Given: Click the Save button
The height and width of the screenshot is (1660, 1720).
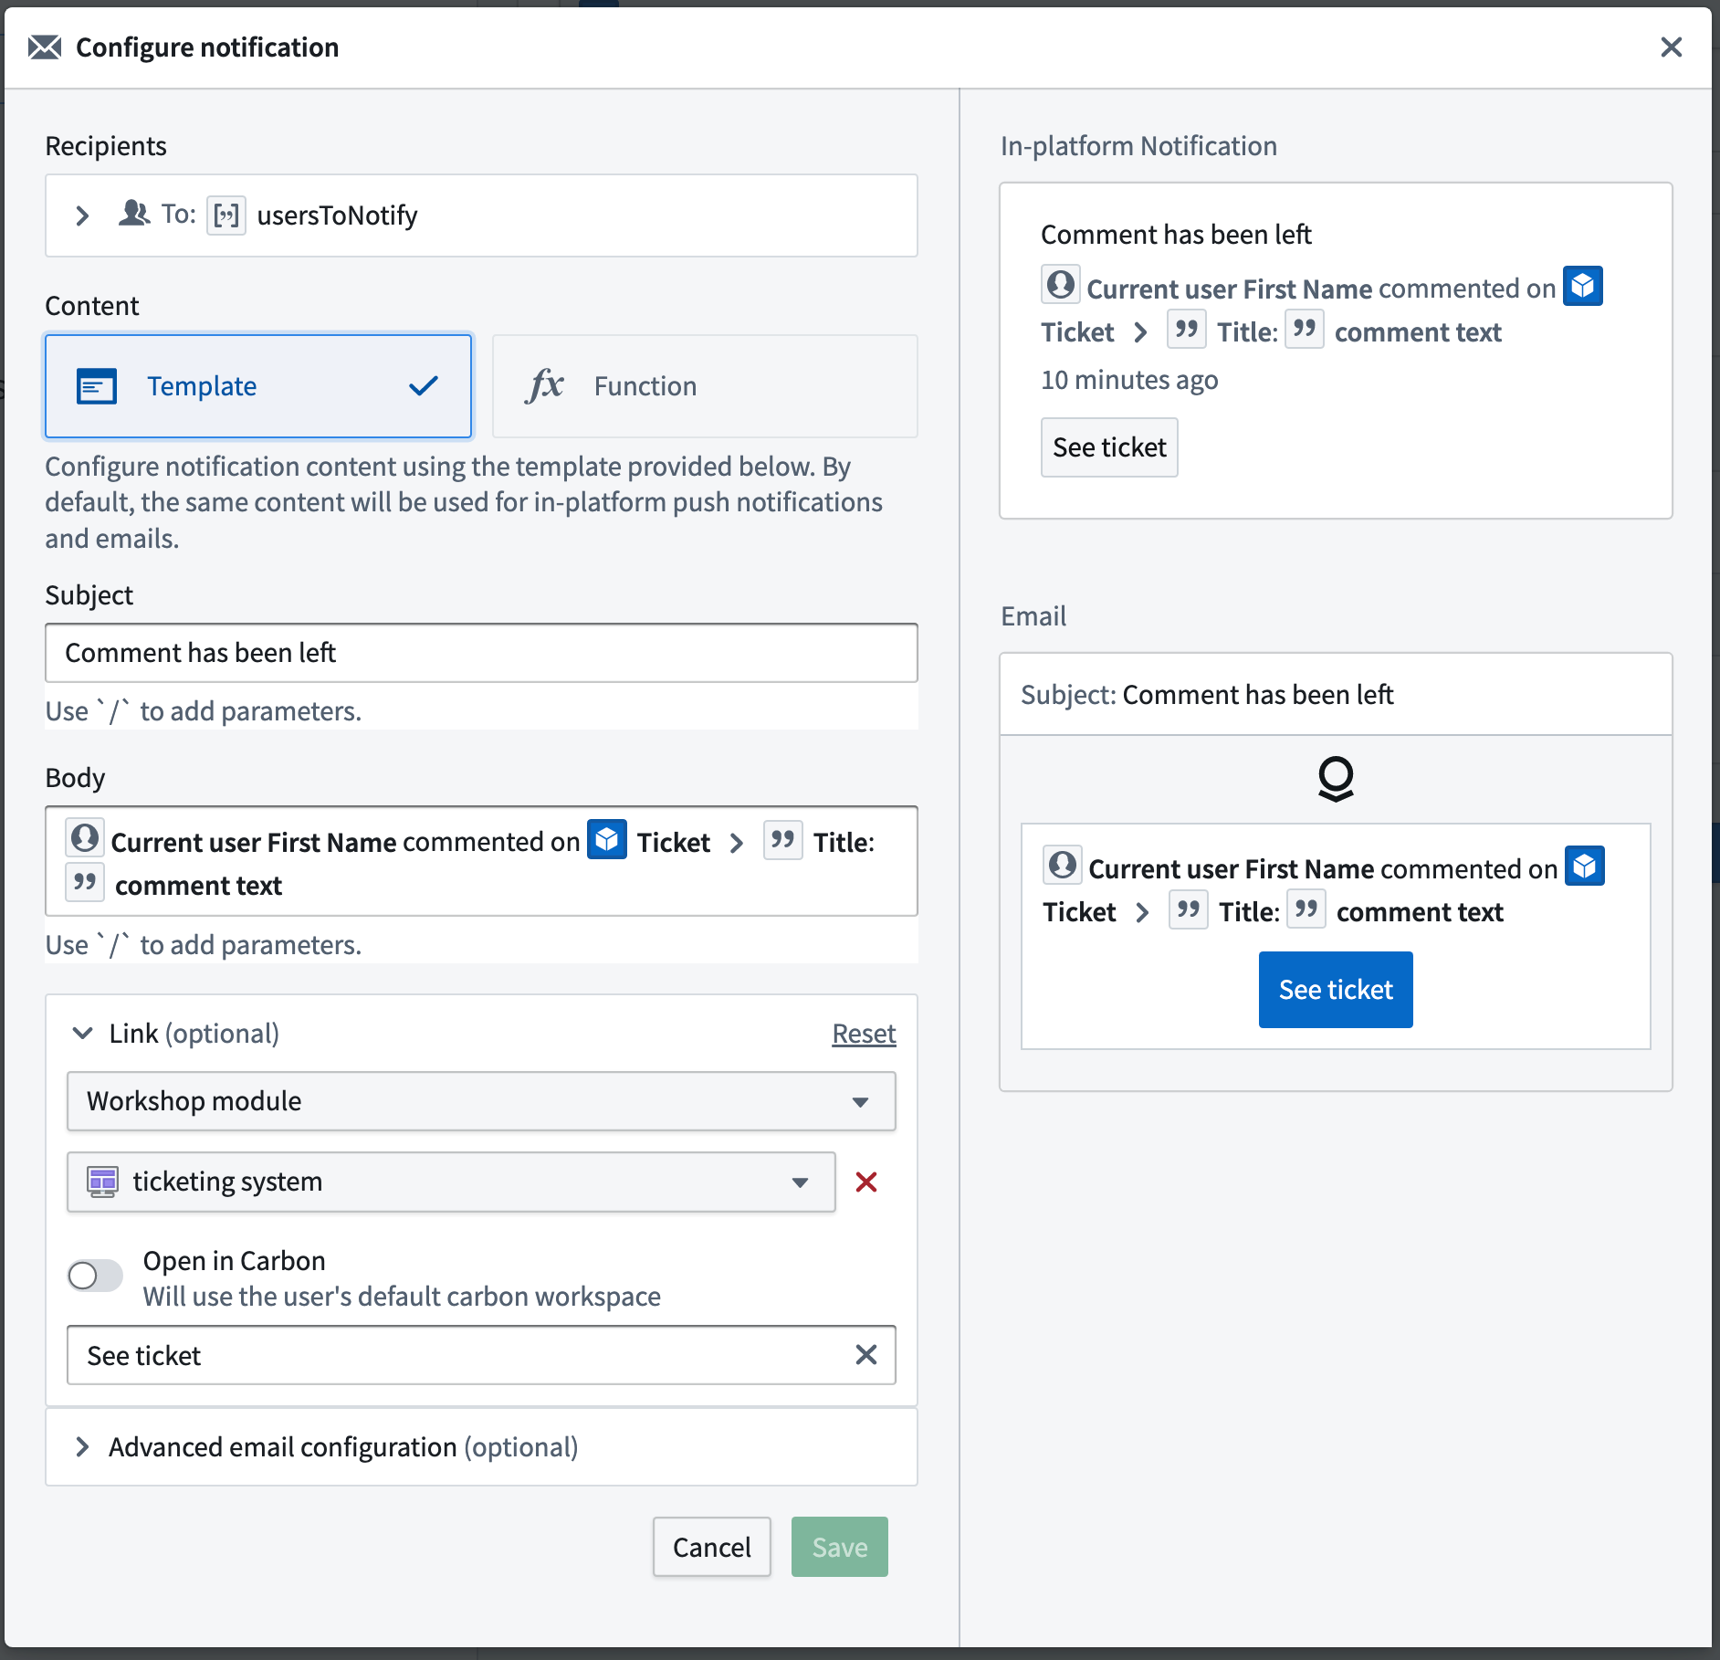Looking at the screenshot, I should [x=840, y=1547].
